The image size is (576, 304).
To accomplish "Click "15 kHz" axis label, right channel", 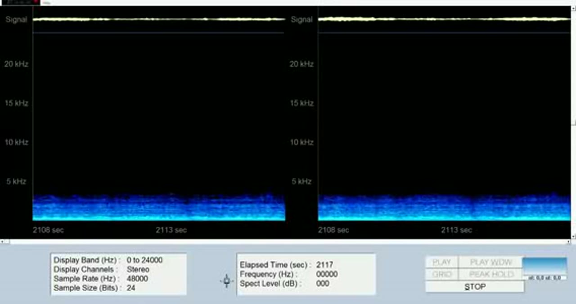I will 301,103.
